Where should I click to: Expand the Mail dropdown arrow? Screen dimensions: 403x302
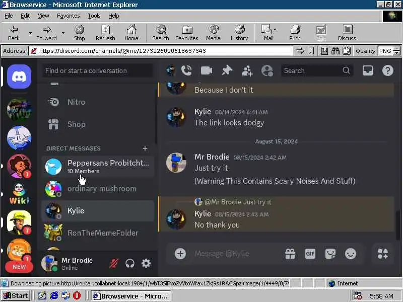coord(275,30)
